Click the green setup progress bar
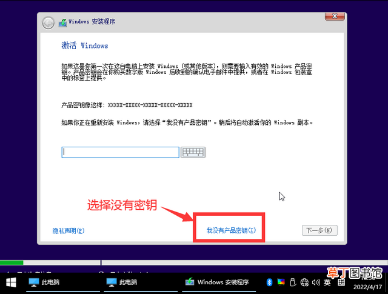This screenshot has width=388, height=294. (x=12, y=262)
